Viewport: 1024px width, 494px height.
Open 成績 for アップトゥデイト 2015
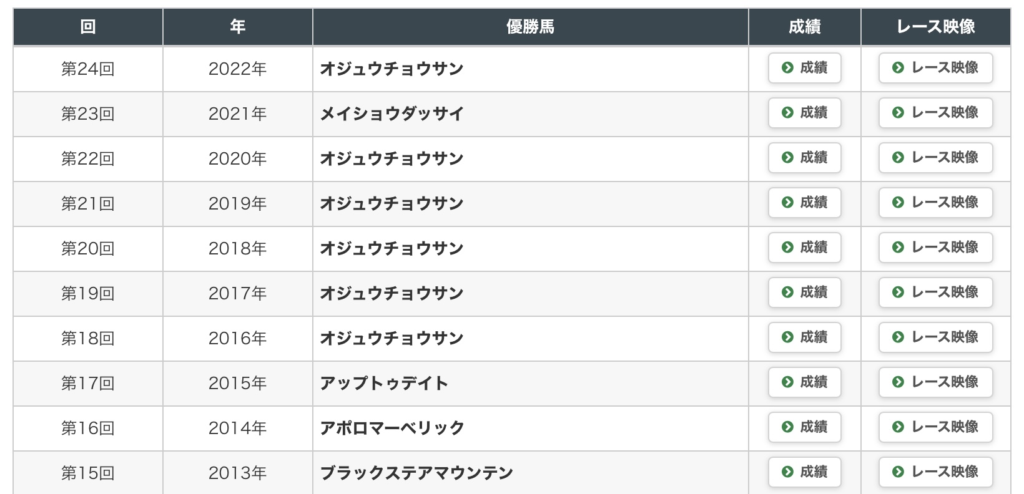pos(804,382)
